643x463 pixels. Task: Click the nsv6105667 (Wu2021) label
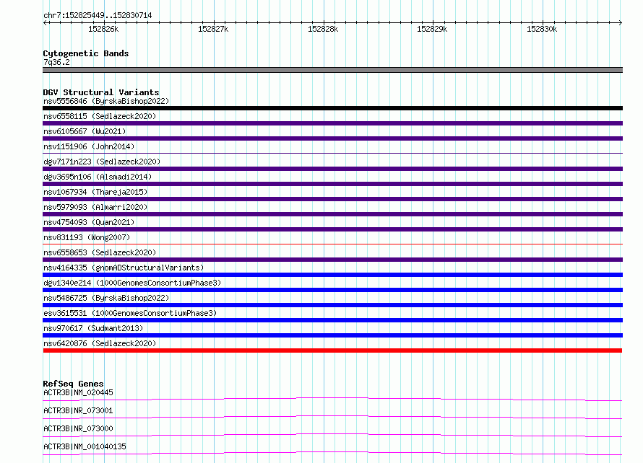coord(85,131)
